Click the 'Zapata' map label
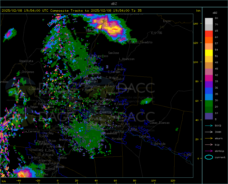This screenshot has width=228, height=184. pos(62,158)
